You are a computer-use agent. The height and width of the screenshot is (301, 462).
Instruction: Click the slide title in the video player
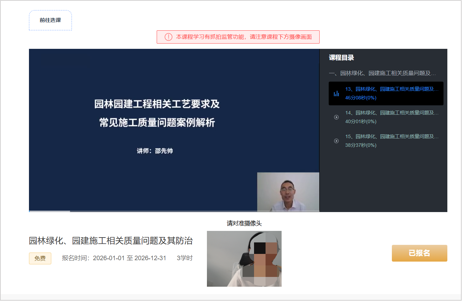click(x=157, y=113)
